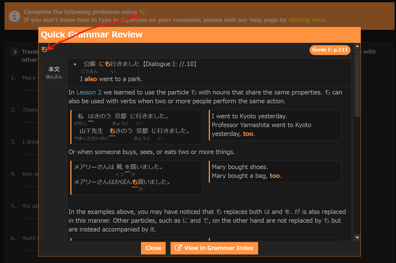Viewport: 396px width, 263px height.
Task: Open the Genki I: p.111 page badge
Action: pyautogui.click(x=330, y=50)
